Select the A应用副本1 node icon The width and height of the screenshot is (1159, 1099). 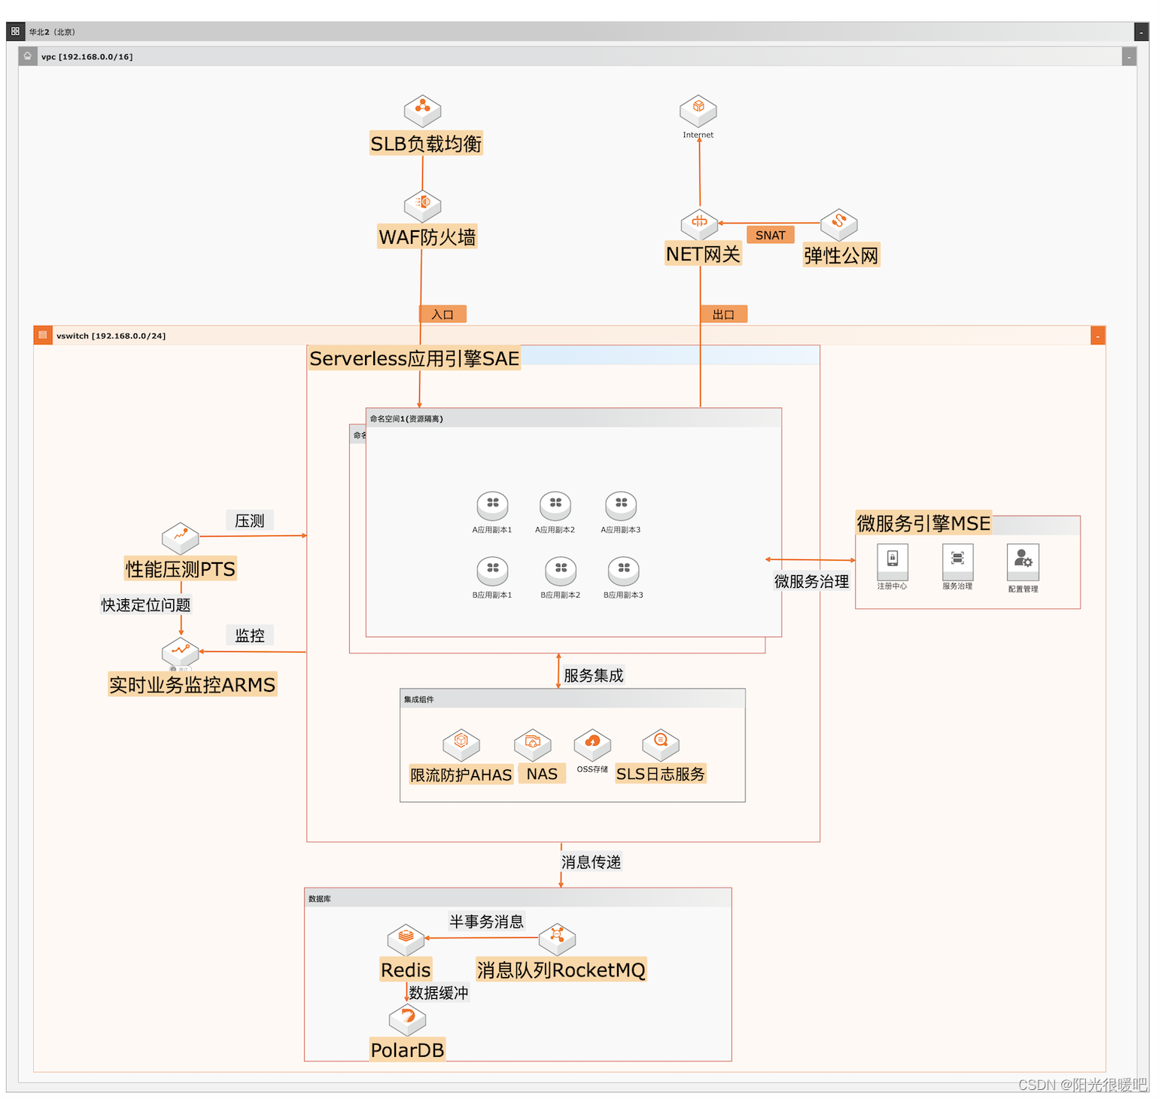pyautogui.click(x=492, y=506)
